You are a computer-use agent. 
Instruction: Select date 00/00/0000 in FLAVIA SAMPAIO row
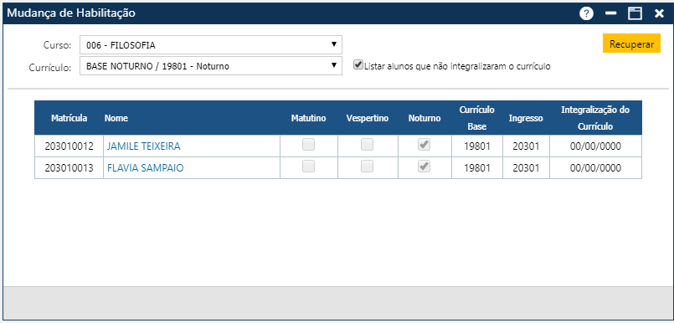595,168
